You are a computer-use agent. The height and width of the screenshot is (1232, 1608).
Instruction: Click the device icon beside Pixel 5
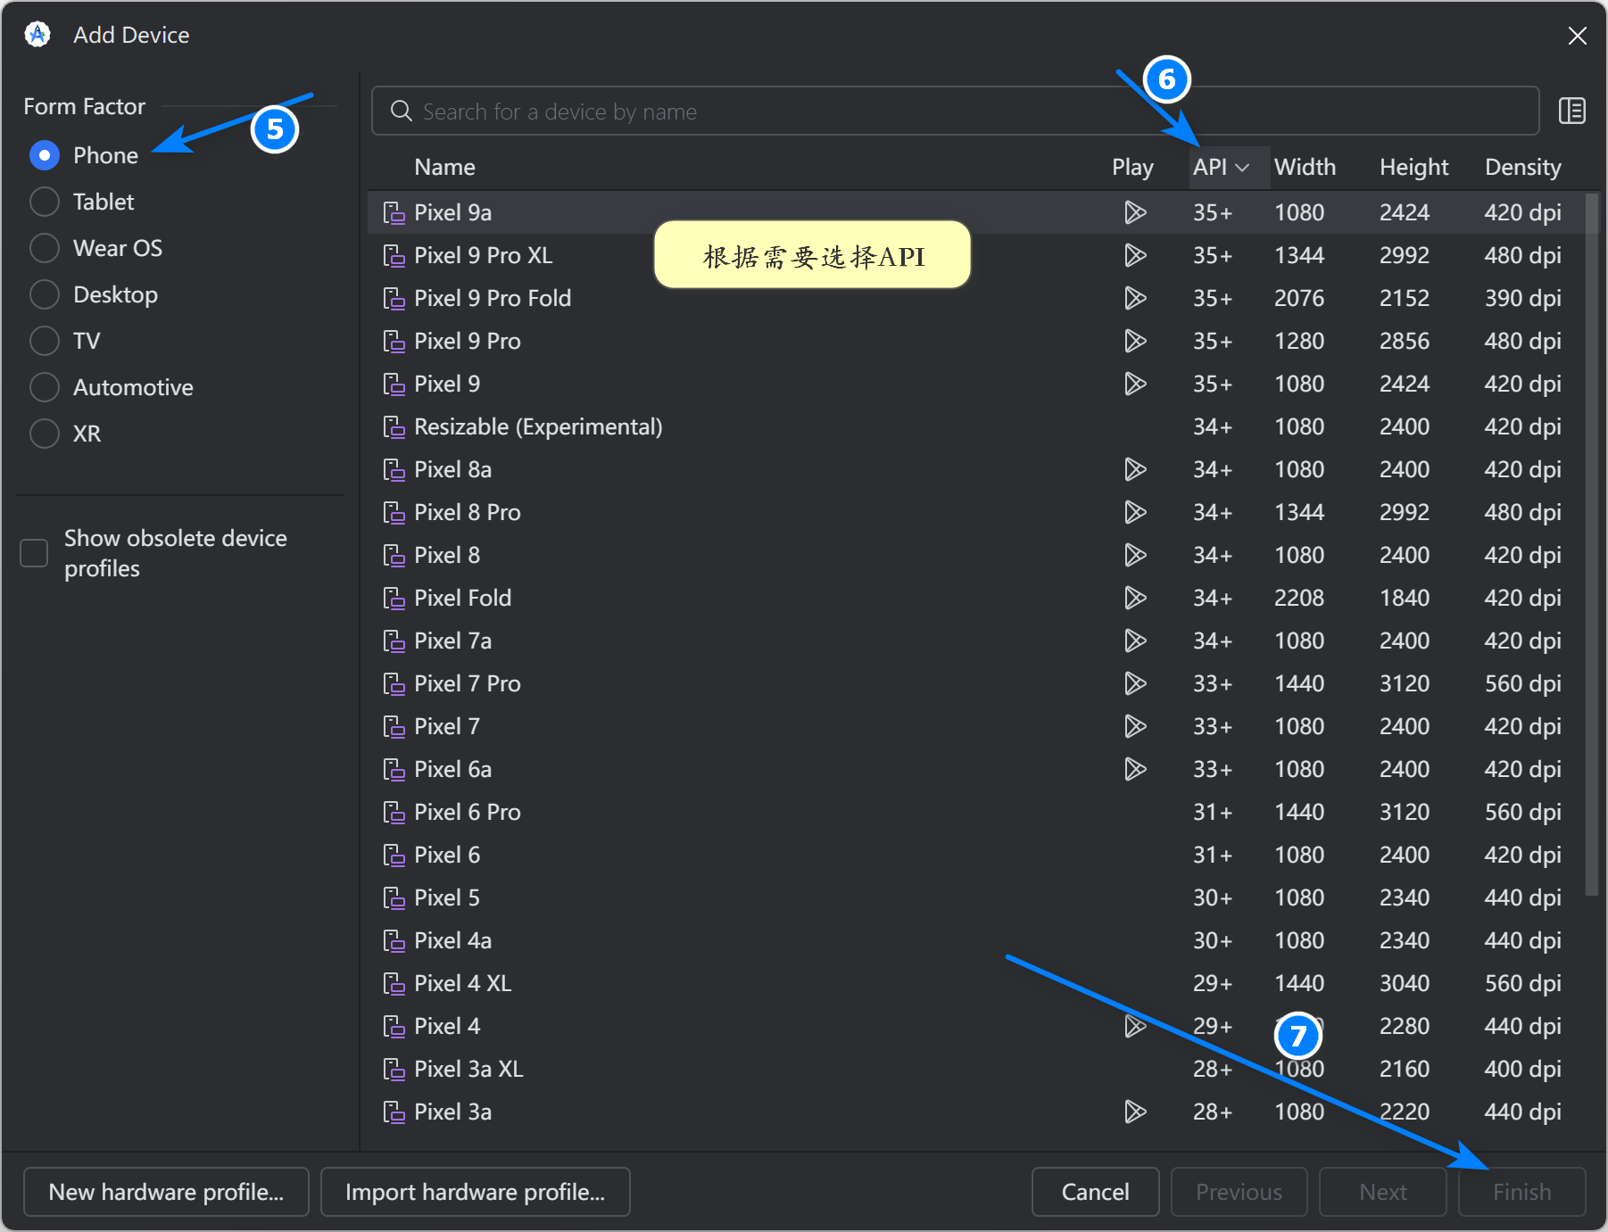point(394,897)
